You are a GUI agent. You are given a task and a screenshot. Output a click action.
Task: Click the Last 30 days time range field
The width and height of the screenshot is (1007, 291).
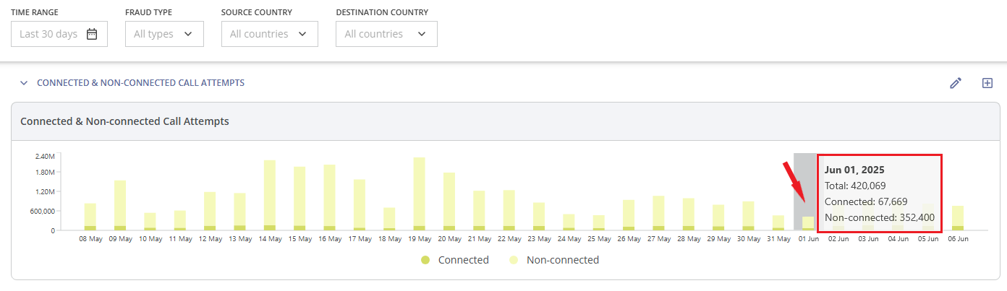(59, 34)
